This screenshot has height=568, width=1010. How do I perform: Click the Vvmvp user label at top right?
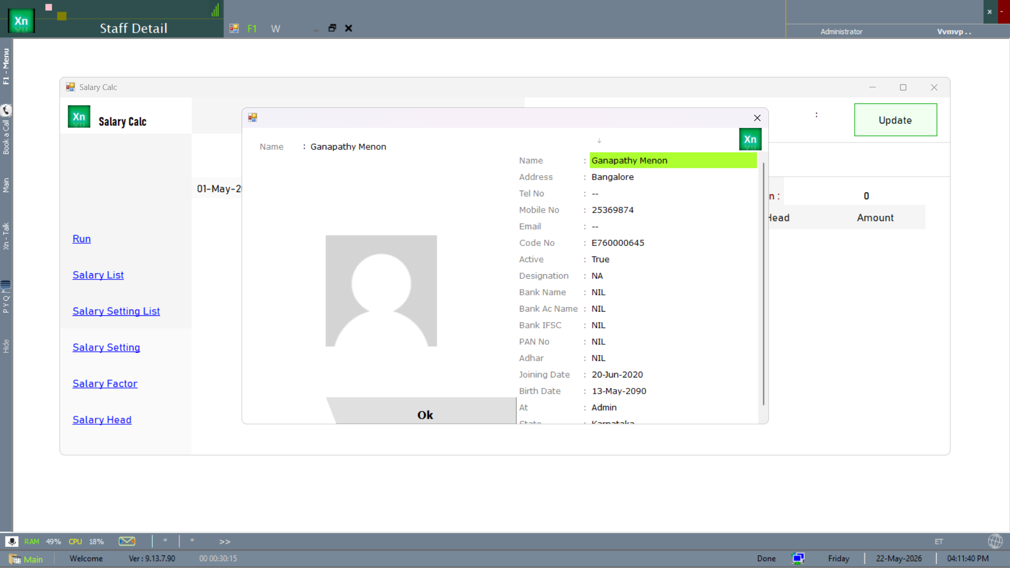pos(954,32)
